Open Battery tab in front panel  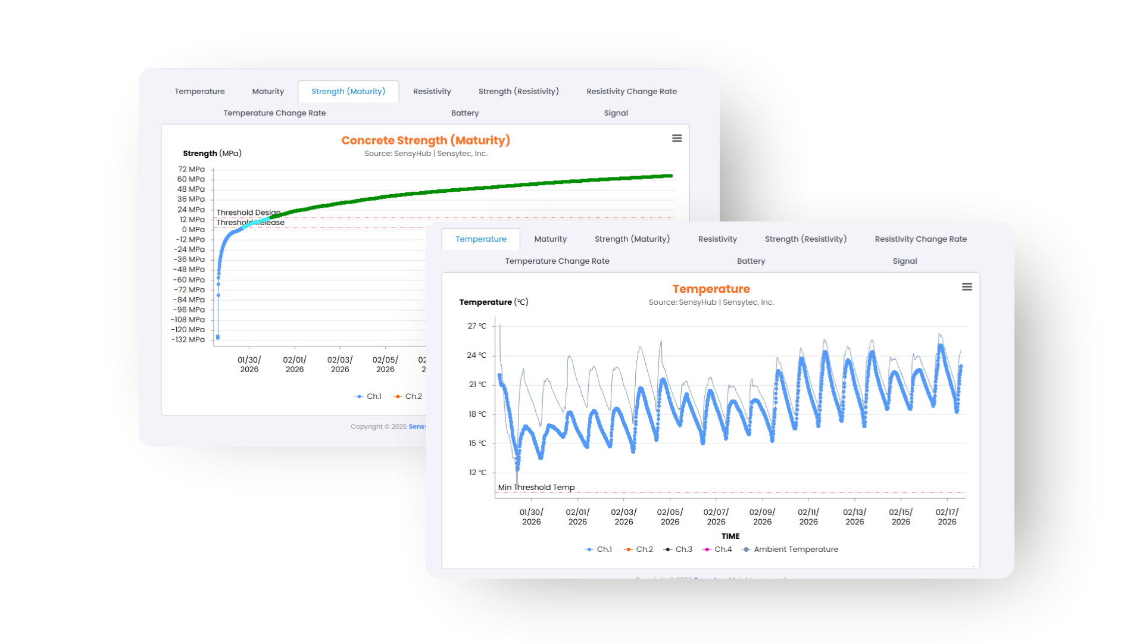(751, 261)
